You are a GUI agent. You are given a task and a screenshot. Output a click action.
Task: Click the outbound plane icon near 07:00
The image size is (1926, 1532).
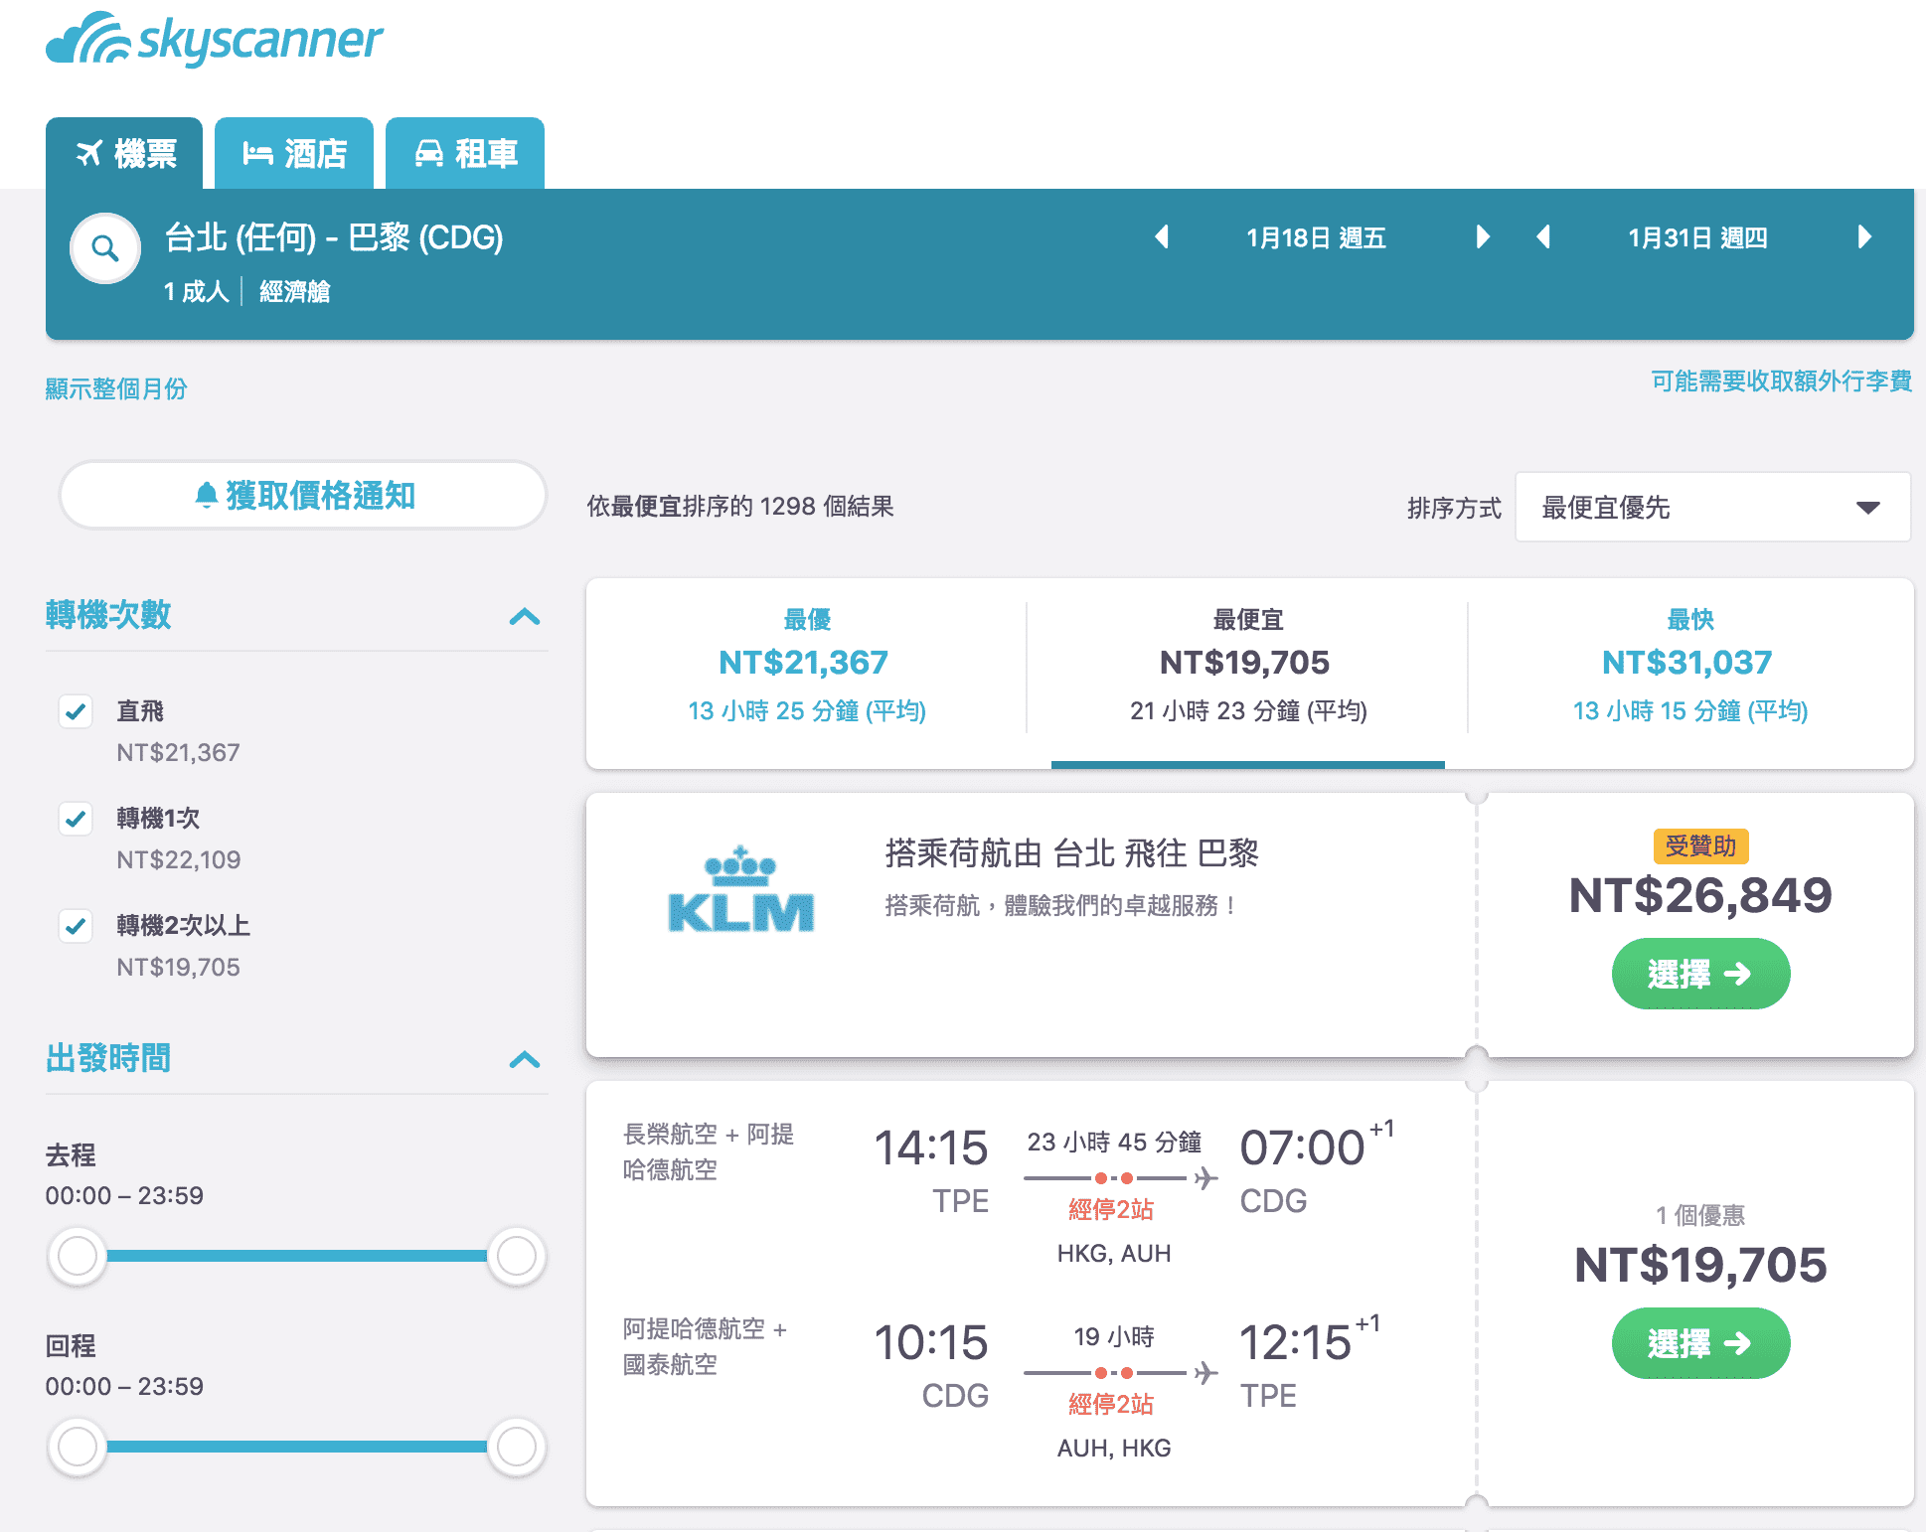[1205, 1178]
